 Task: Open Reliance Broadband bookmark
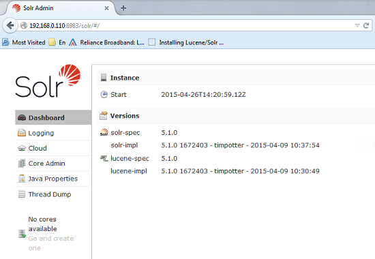point(106,42)
